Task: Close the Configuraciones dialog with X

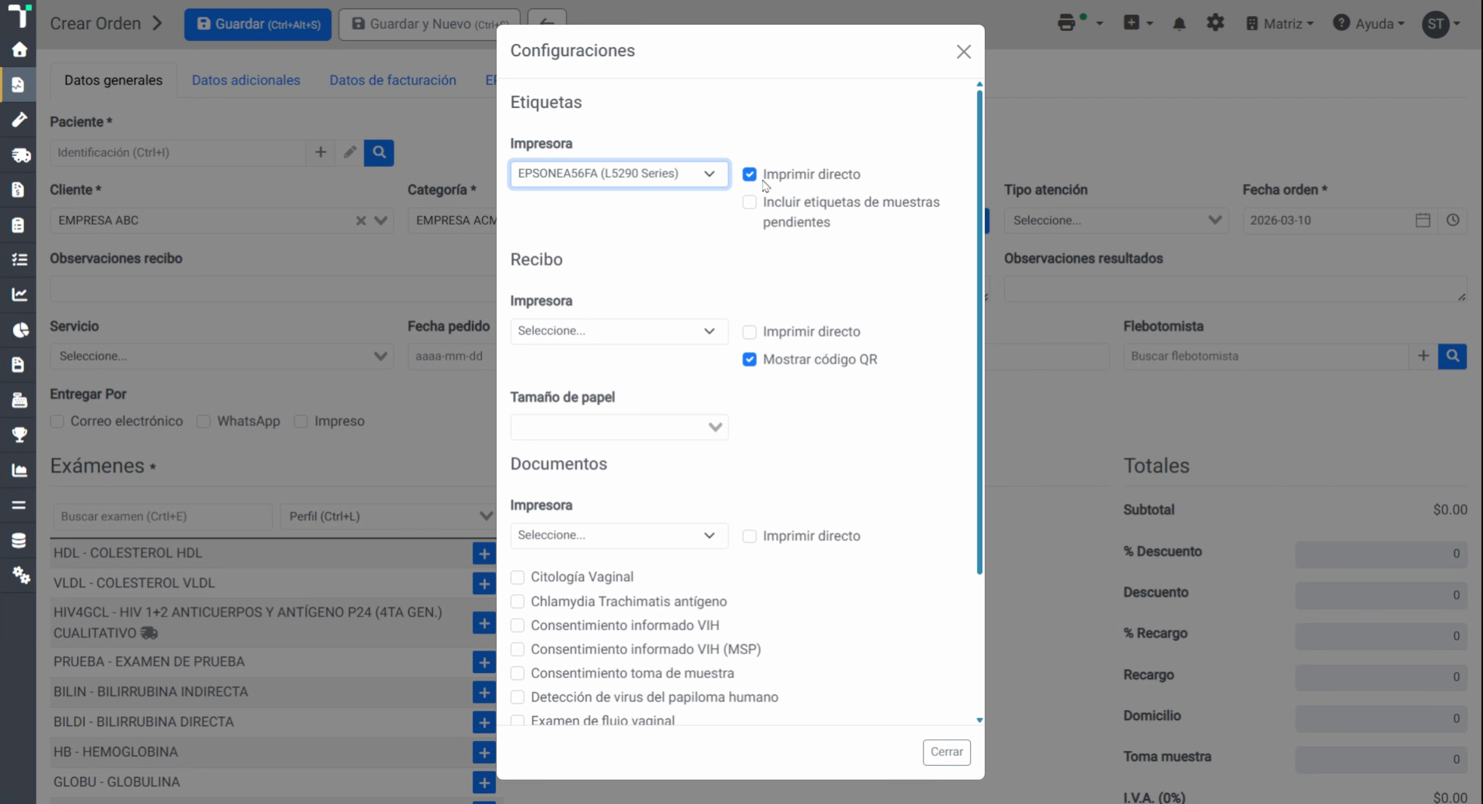Action: click(x=963, y=52)
